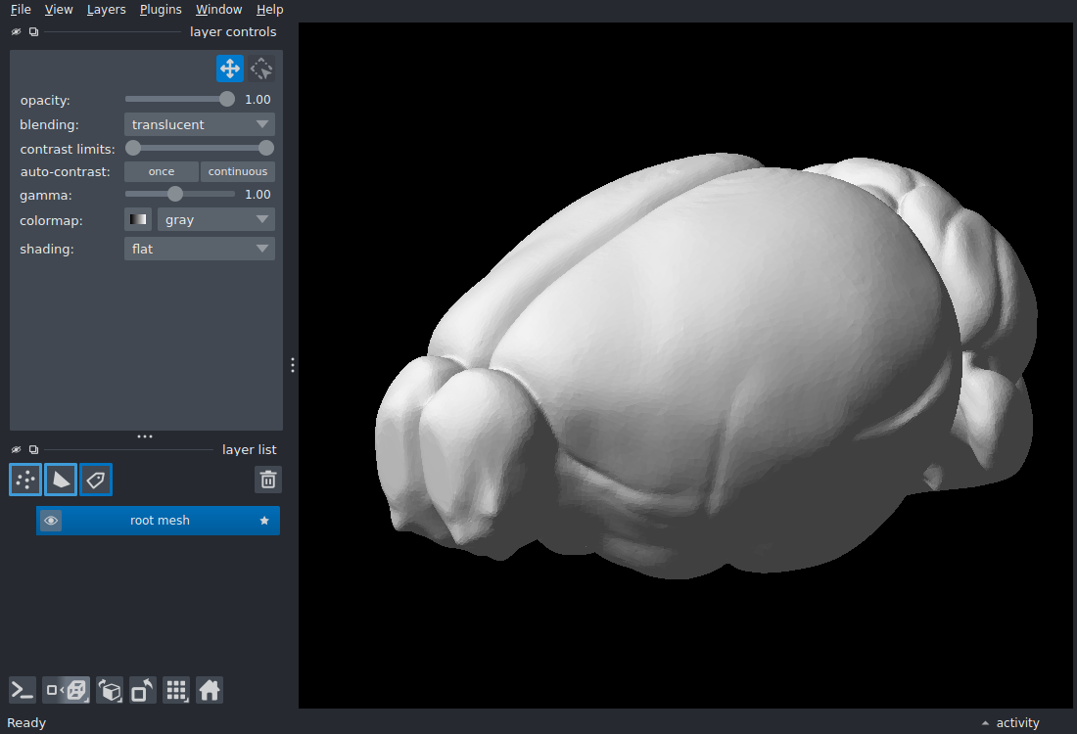
Task: Hide the layer list panel
Action: (17, 450)
